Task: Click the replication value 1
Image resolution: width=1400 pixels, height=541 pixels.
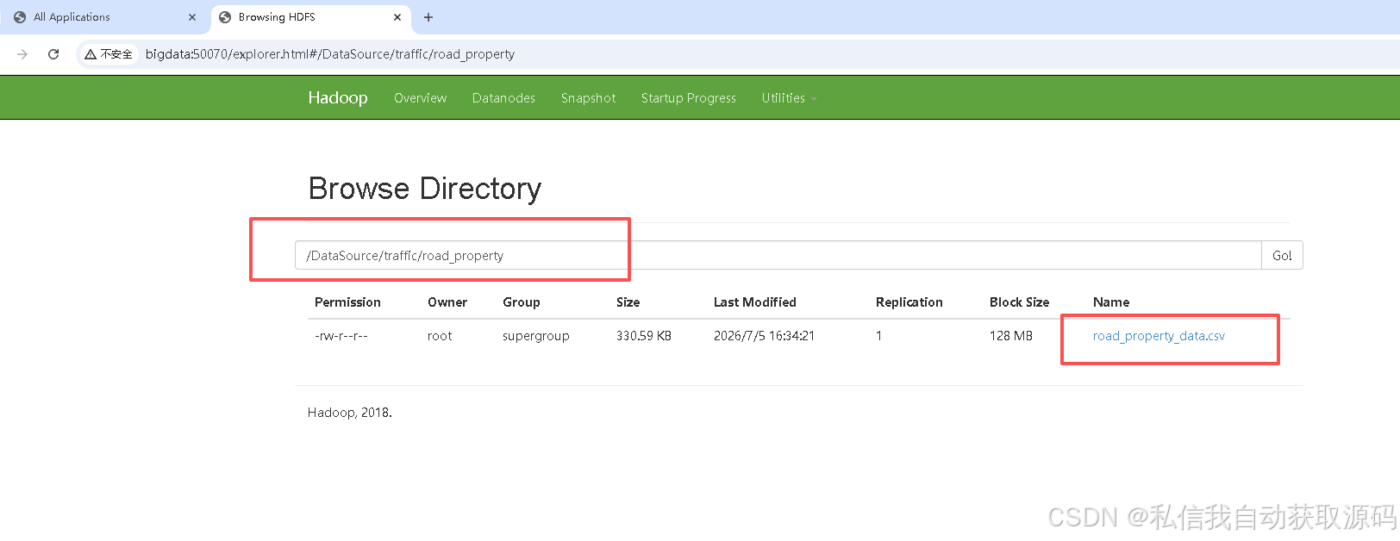Action: pyautogui.click(x=879, y=336)
